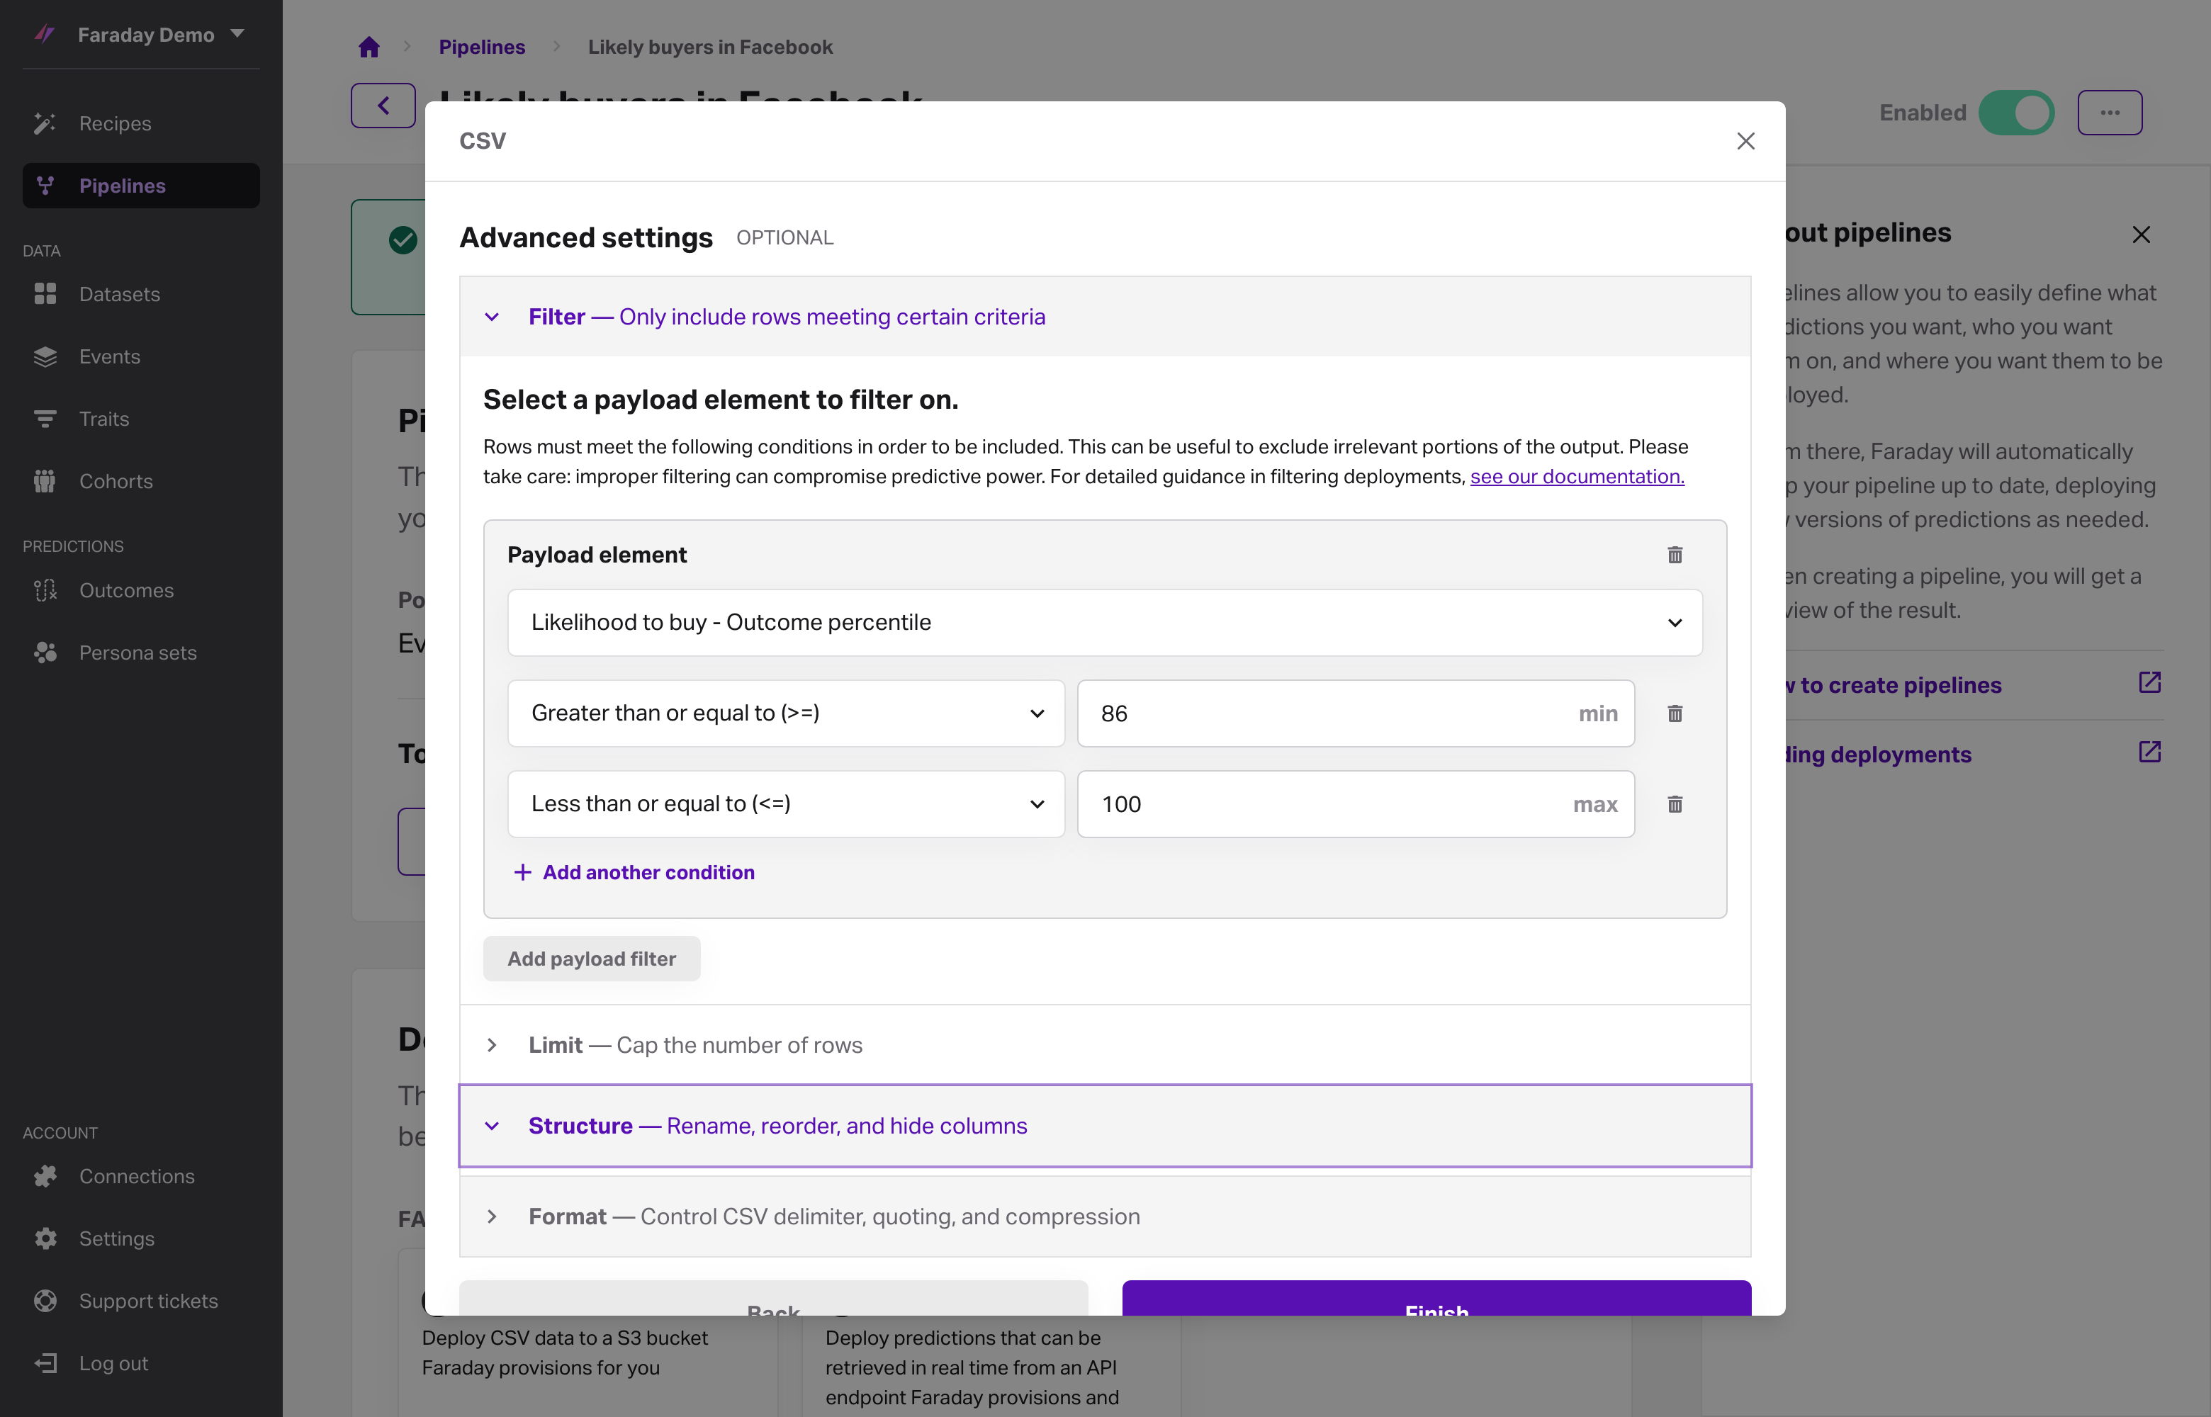The height and width of the screenshot is (1417, 2211).
Task: Open Persona sets in the sidebar
Action: point(141,653)
